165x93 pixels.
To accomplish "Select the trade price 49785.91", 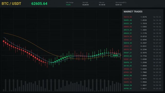I will (x=128, y=88).
